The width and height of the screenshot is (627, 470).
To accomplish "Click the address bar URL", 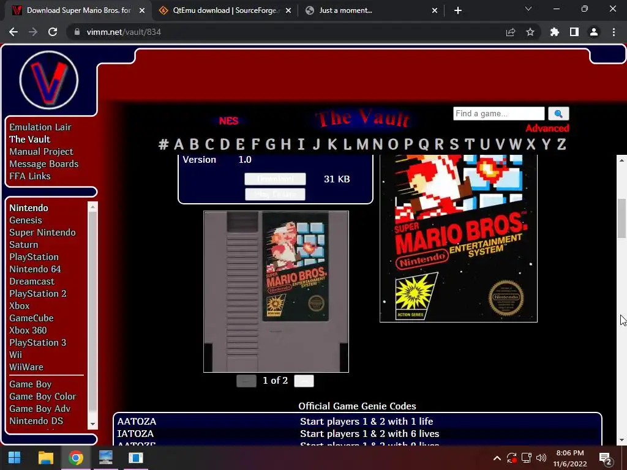I will [124, 32].
